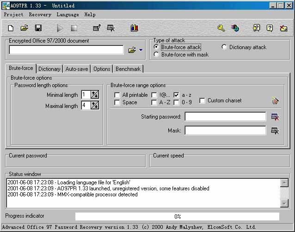Select the Dictionary attack radio button

point(225,47)
